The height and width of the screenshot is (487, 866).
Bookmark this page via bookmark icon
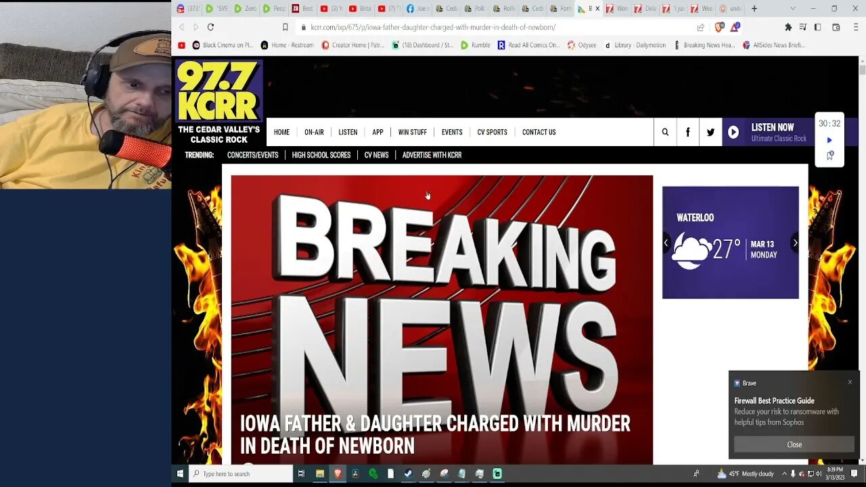tap(286, 27)
